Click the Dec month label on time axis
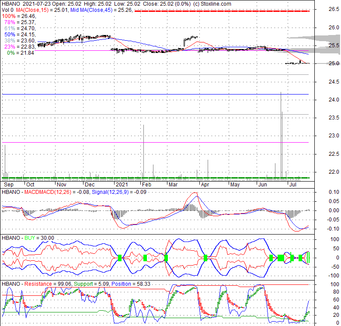The height and width of the screenshot is (326, 341). click(90, 185)
